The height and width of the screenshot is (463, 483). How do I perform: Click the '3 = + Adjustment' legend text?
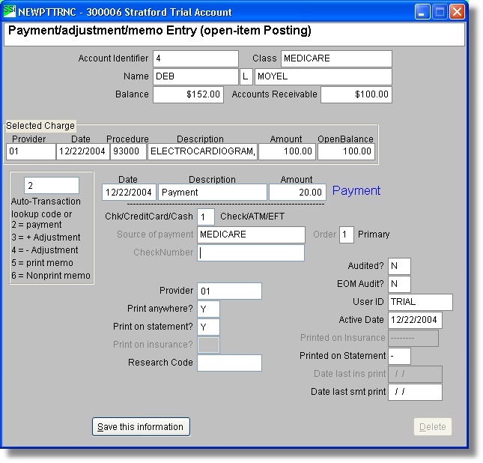tap(46, 237)
